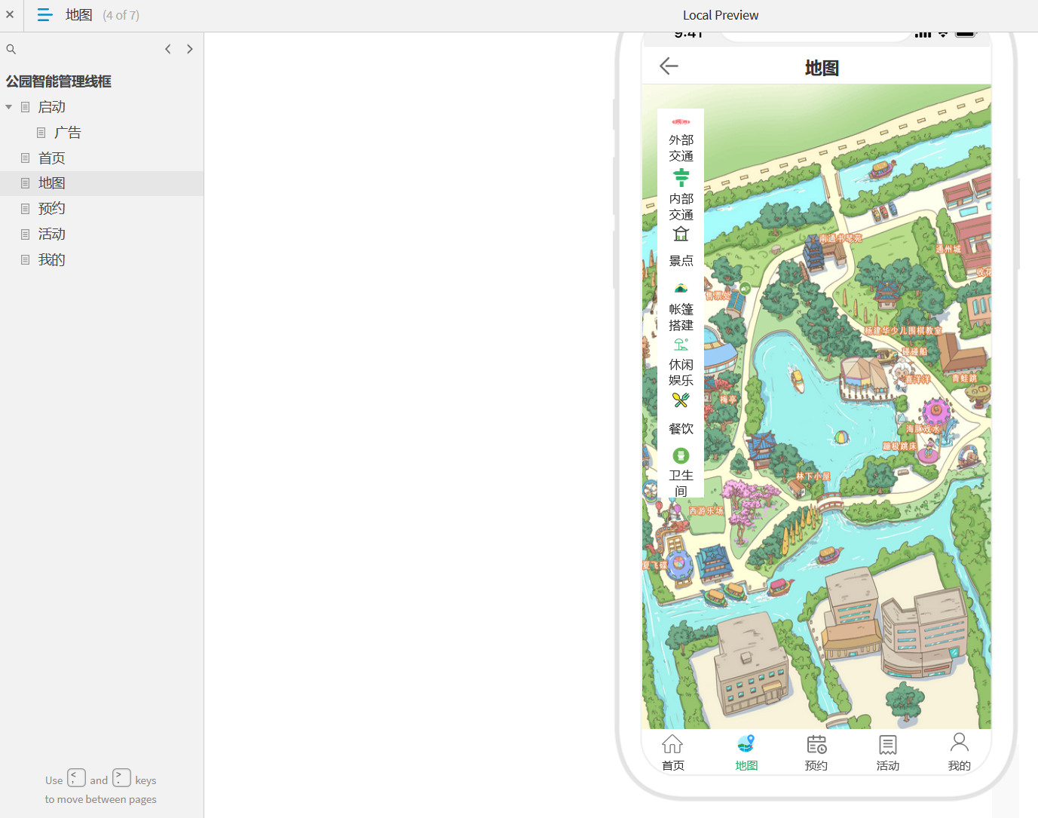Viewport: 1038px width, 818px height.
Task: Click the 通州城 map label
Action: pyautogui.click(x=948, y=249)
